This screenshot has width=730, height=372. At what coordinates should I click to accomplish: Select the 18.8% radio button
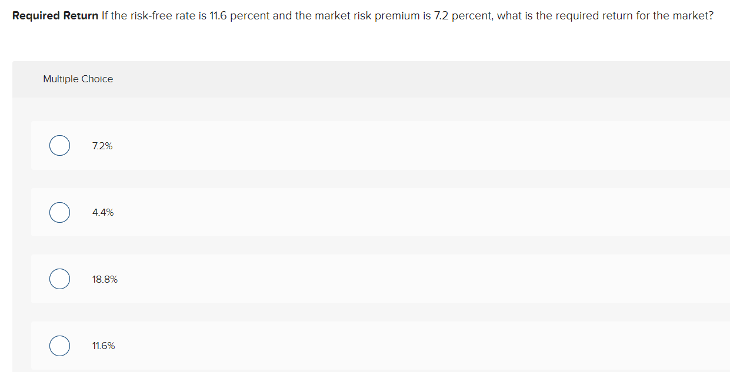point(59,279)
